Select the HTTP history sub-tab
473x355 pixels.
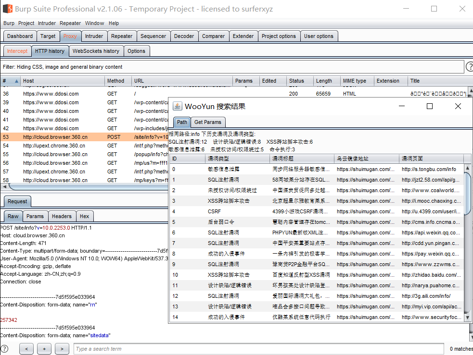(x=50, y=51)
